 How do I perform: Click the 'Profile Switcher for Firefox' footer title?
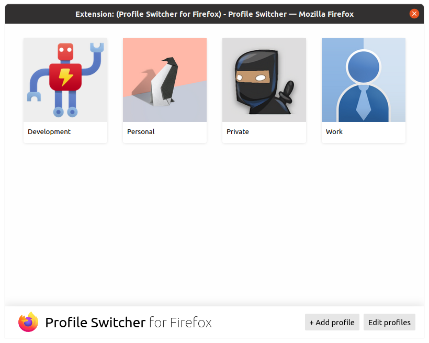(x=128, y=323)
